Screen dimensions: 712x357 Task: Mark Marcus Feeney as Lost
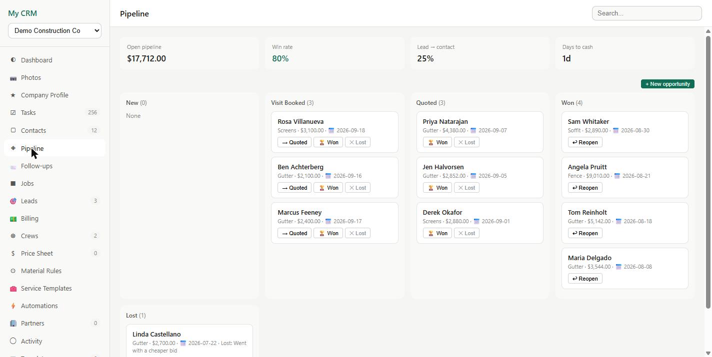point(357,233)
